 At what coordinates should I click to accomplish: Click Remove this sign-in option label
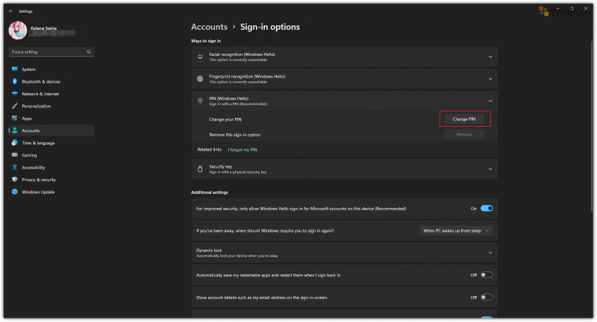click(x=235, y=135)
